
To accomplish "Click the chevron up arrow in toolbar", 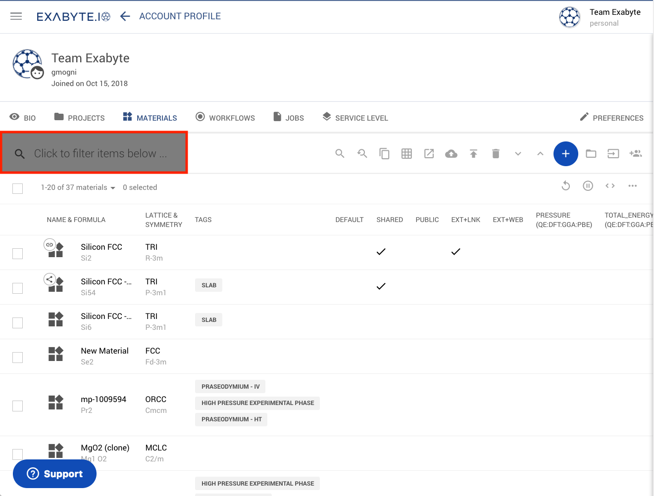I will pyautogui.click(x=540, y=154).
